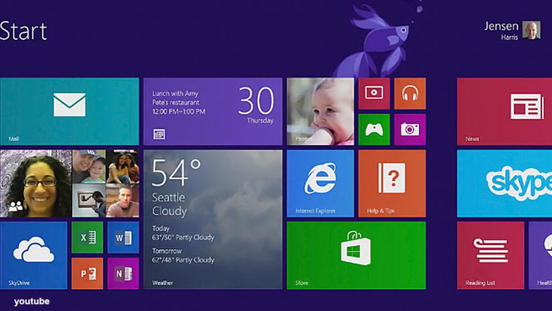Open the Photos tile with baby picture

pos(320,111)
